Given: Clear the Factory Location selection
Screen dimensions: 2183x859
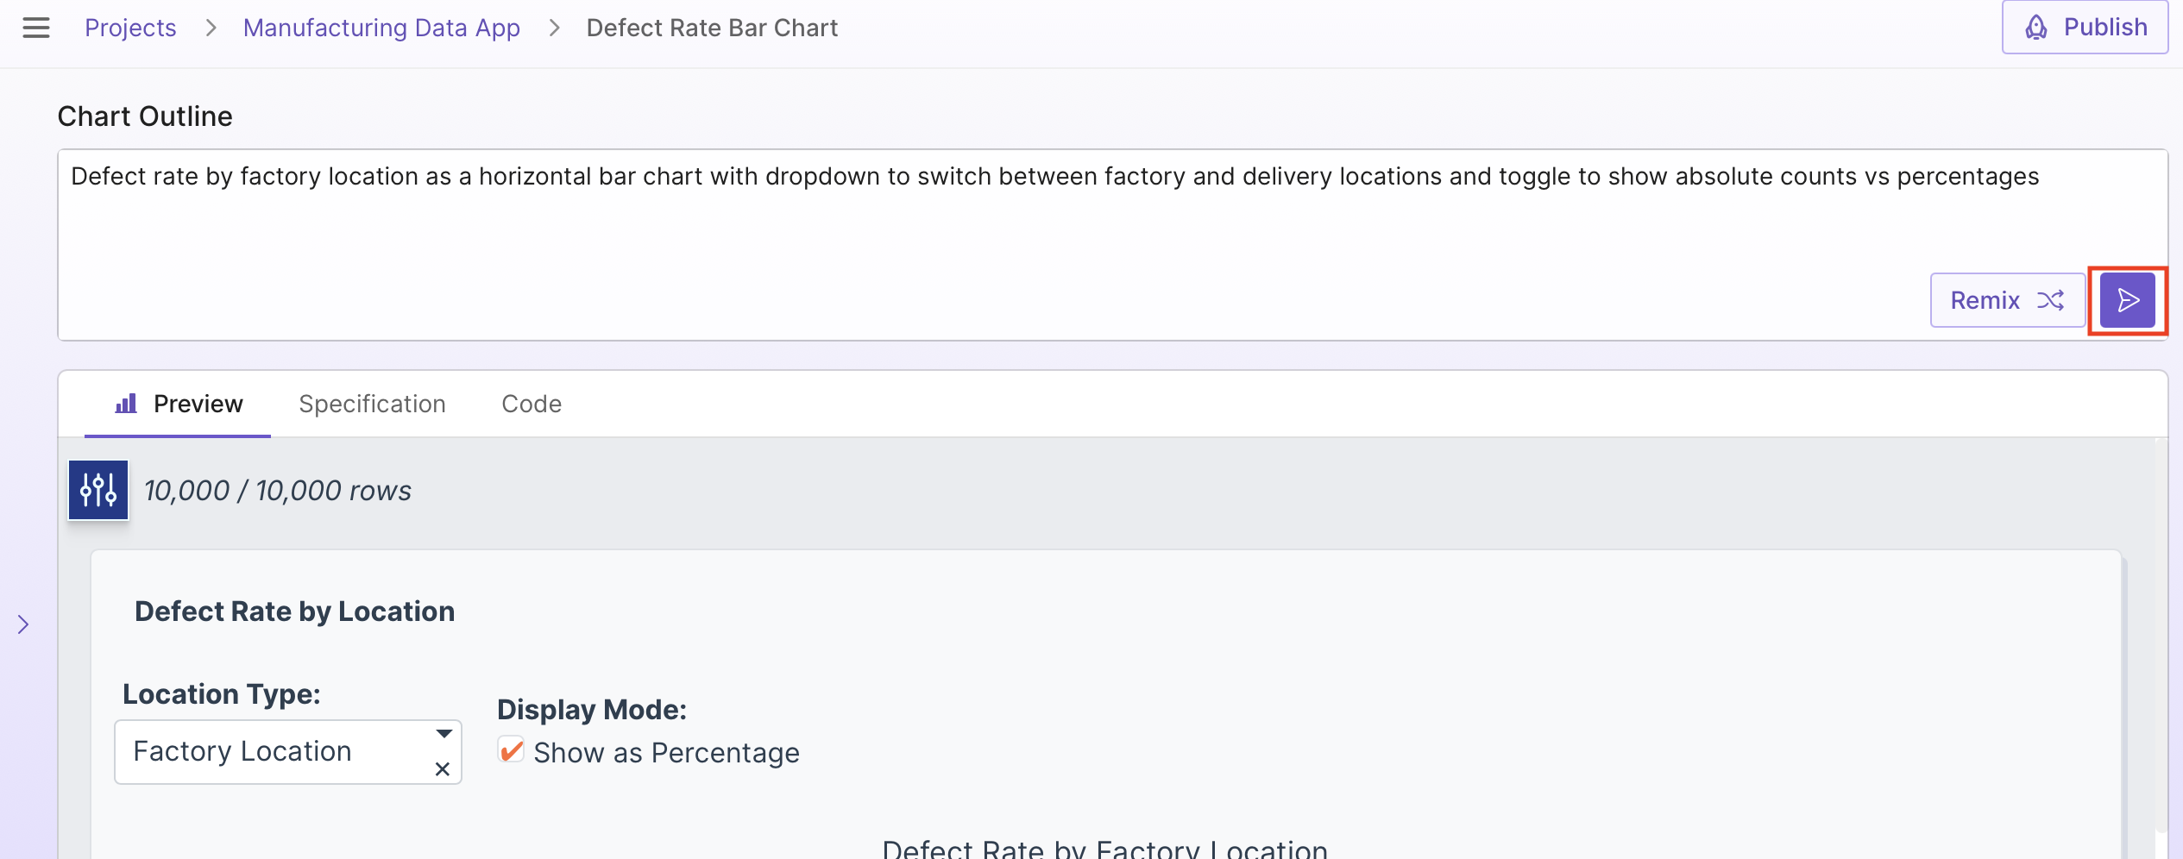Looking at the screenshot, I should click(443, 768).
